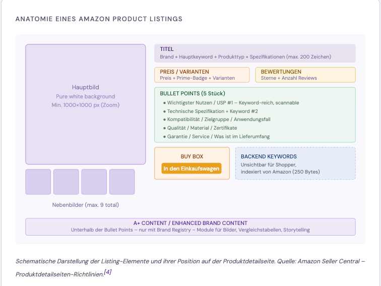
Task: Click the PREIS / VARIANTEN box
Action: click(202, 75)
